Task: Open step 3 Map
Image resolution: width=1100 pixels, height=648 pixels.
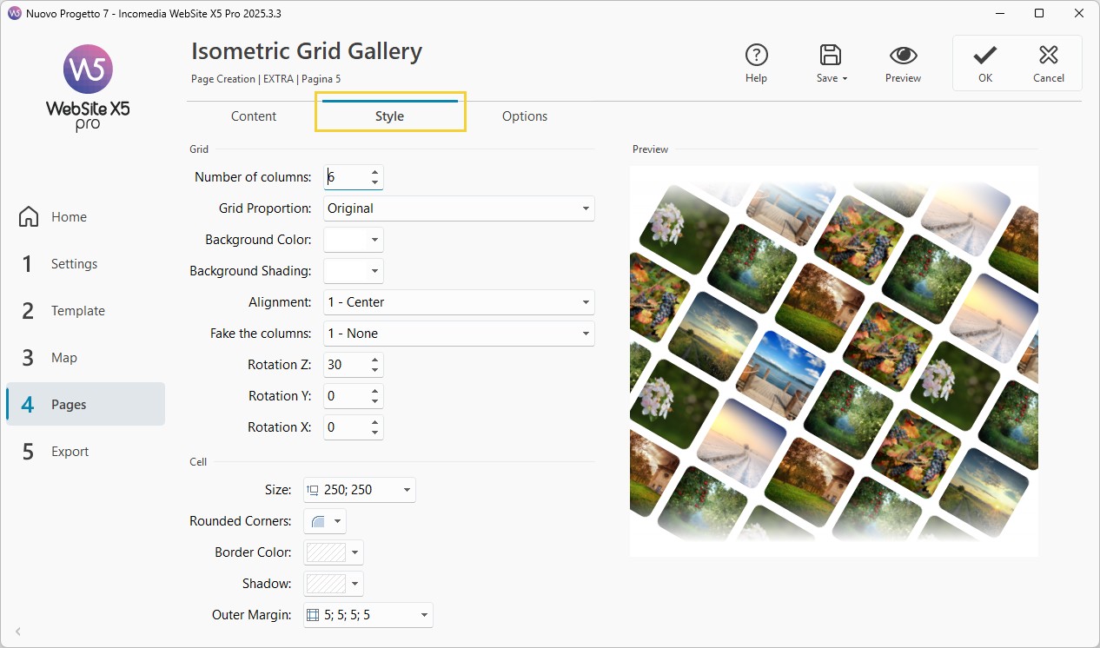Action: [85, 358]
